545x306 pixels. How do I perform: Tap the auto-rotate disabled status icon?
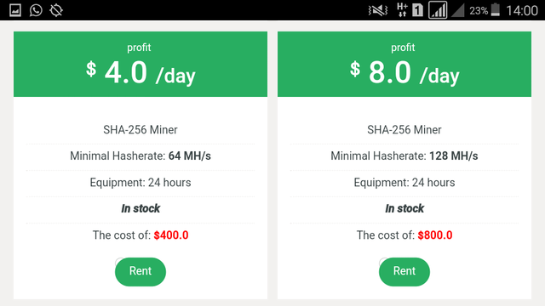(56, 10)
